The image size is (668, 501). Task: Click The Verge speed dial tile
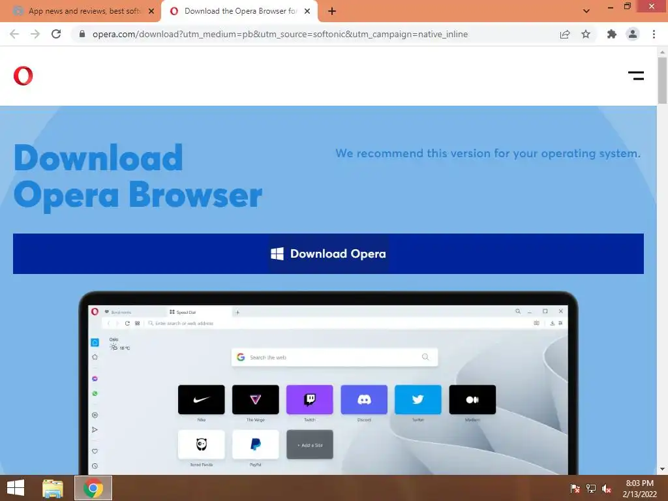point(256,400)
